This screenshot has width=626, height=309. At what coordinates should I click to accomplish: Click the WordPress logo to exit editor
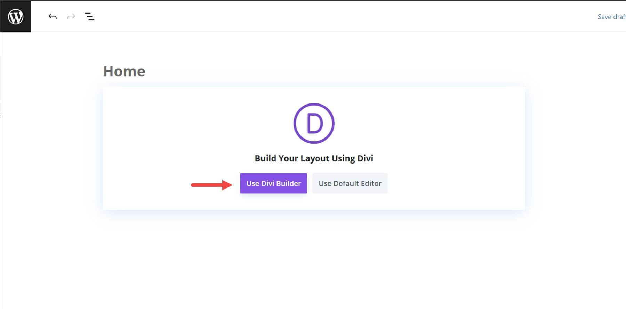click(x=16, y=16)
